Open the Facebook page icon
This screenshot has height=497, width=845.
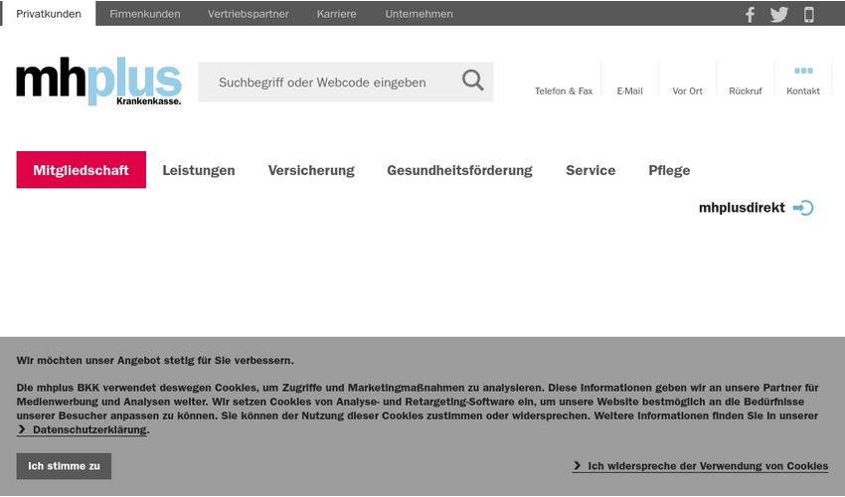pos(750,14)
